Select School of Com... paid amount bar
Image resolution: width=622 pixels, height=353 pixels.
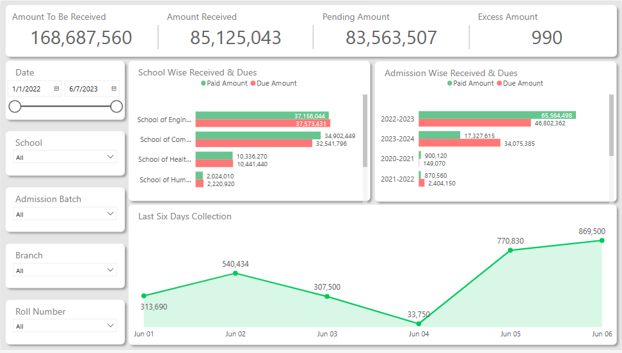[x=258, y=136]
